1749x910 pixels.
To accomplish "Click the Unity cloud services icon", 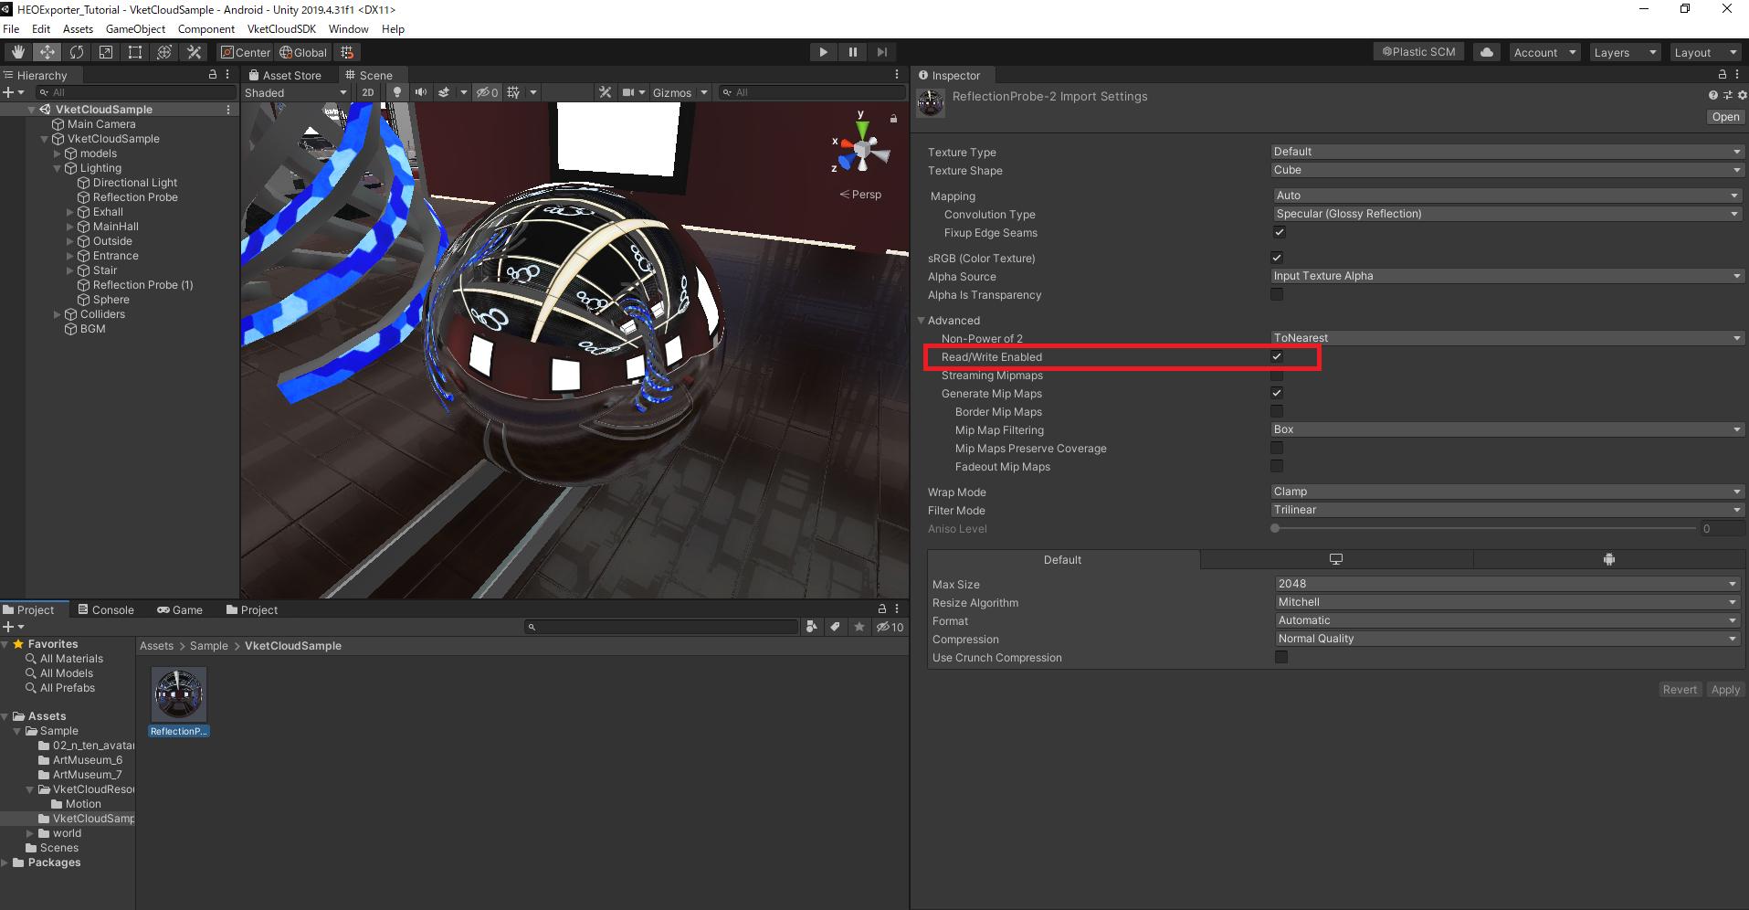I will pyautogui.click(x=1486, y=51).
